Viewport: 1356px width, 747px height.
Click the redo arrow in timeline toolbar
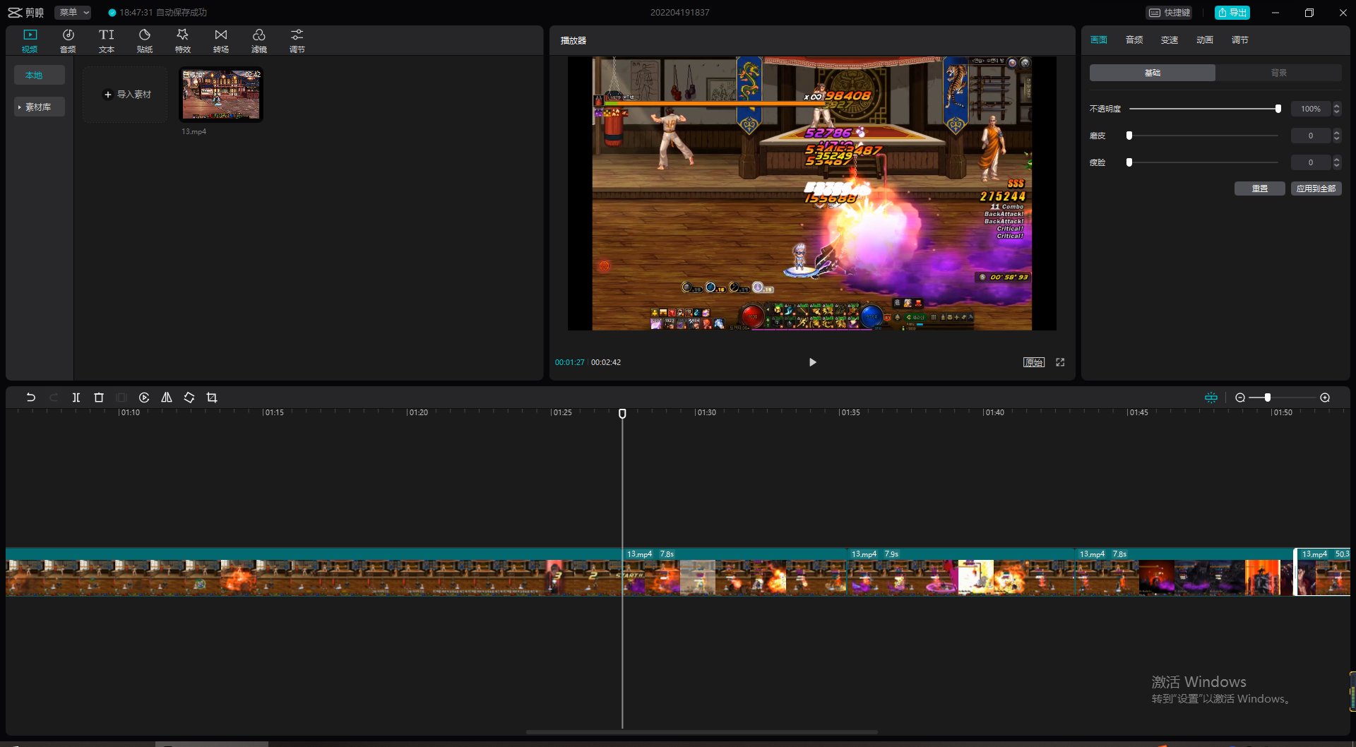[53, 398]
